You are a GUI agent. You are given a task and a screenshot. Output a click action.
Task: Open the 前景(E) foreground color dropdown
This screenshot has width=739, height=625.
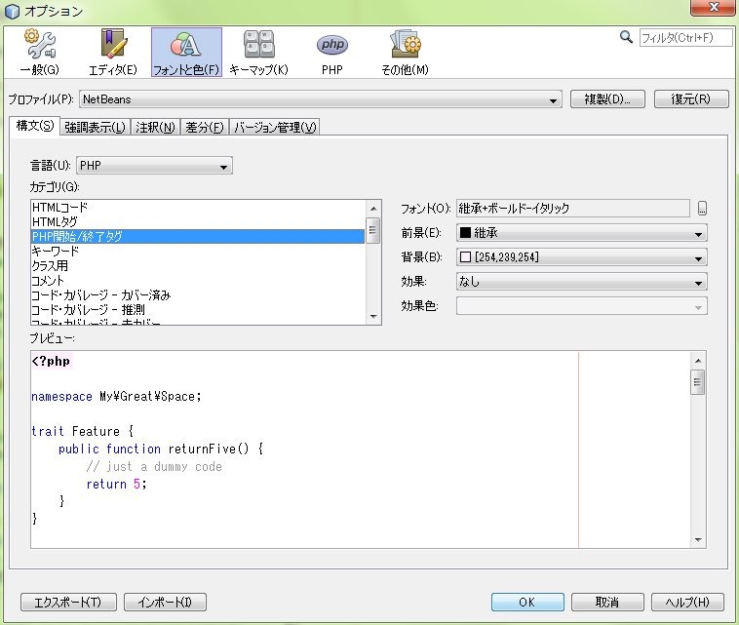tap(582, 233)
